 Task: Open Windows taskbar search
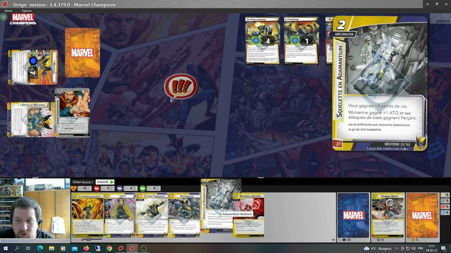pos(17,248)
